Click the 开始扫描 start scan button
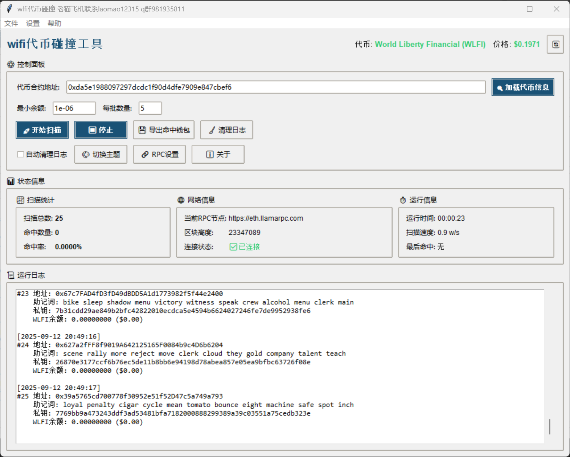570x457 pixels. (42, 130)
